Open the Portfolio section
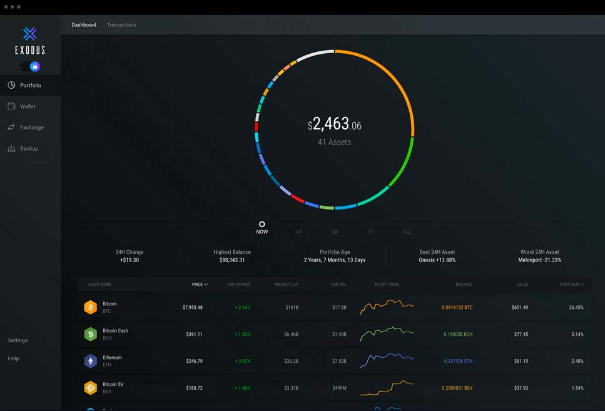This screenshot has height=411, width=605. point(30,85)
